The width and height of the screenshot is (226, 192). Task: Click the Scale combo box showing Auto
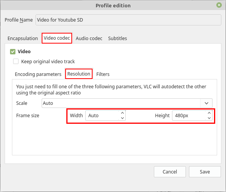(x=127, y=103)
